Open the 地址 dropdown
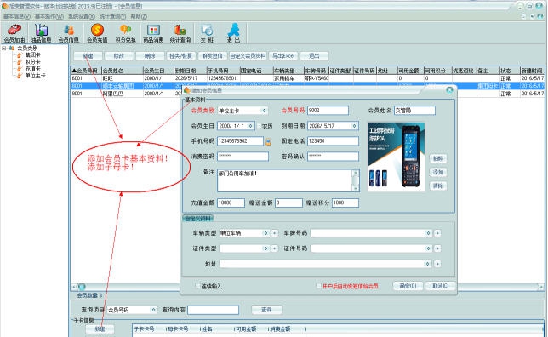 point(427,264)
